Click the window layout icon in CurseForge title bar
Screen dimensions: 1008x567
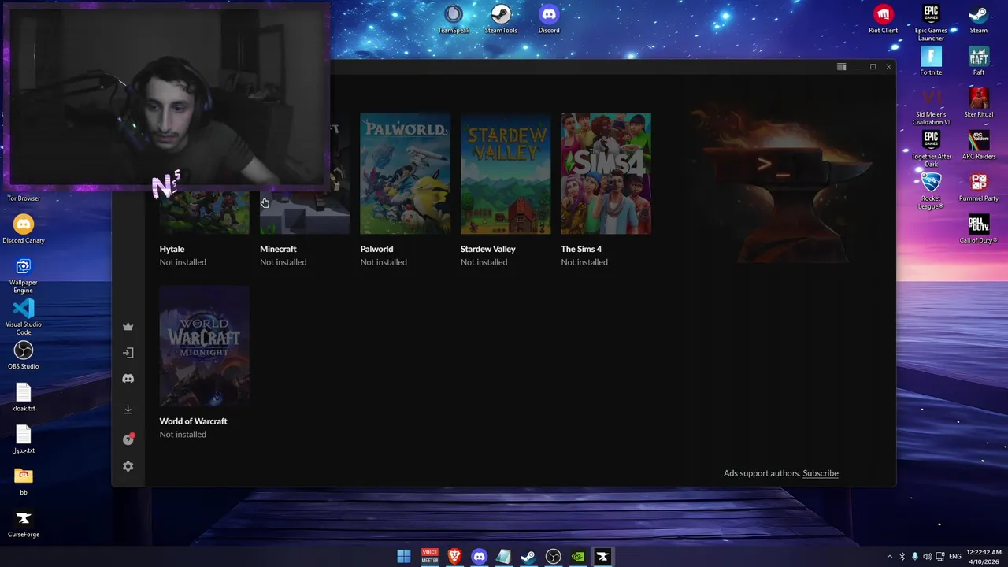point(841,67)
